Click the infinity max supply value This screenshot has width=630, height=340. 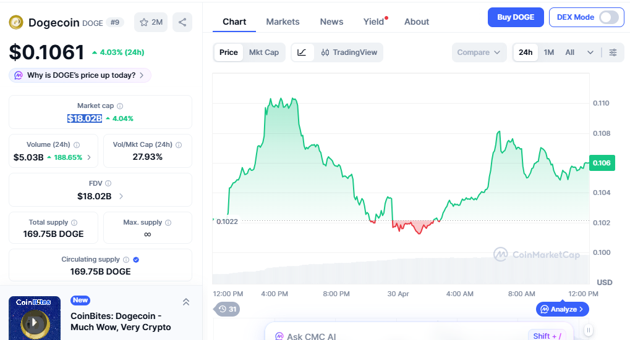pos(148,234)
